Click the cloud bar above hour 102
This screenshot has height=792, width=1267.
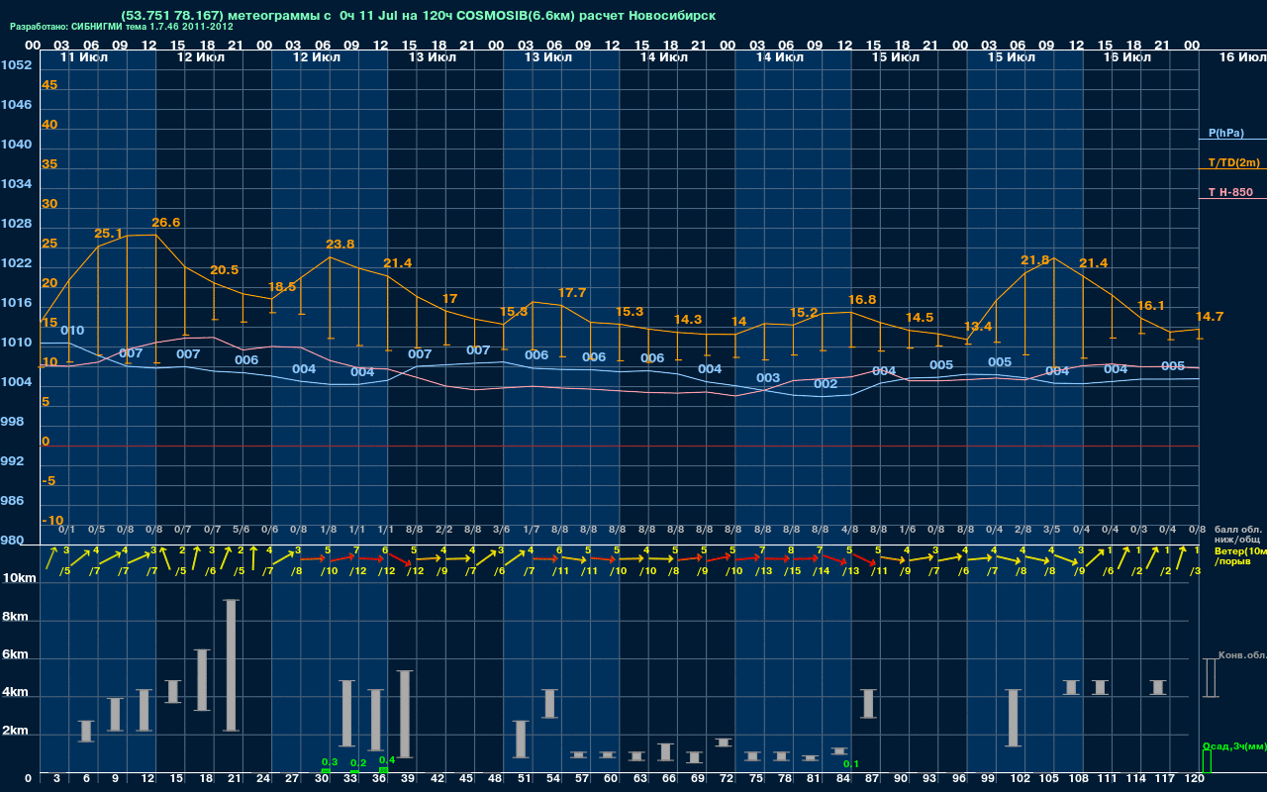click(1013, 718)
